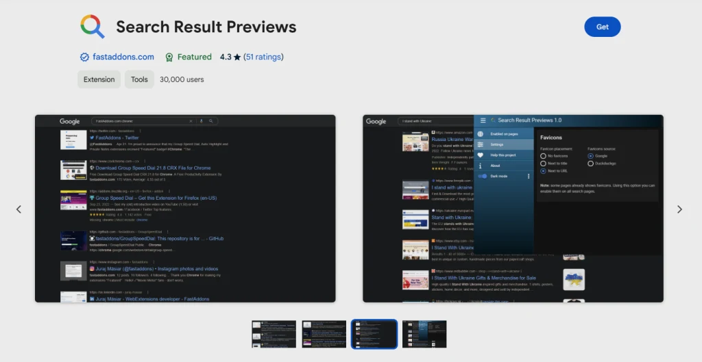702x362 pixels.
Task: Click the star icon beside the 4.3 rating
Action: [x=237, y=57]
